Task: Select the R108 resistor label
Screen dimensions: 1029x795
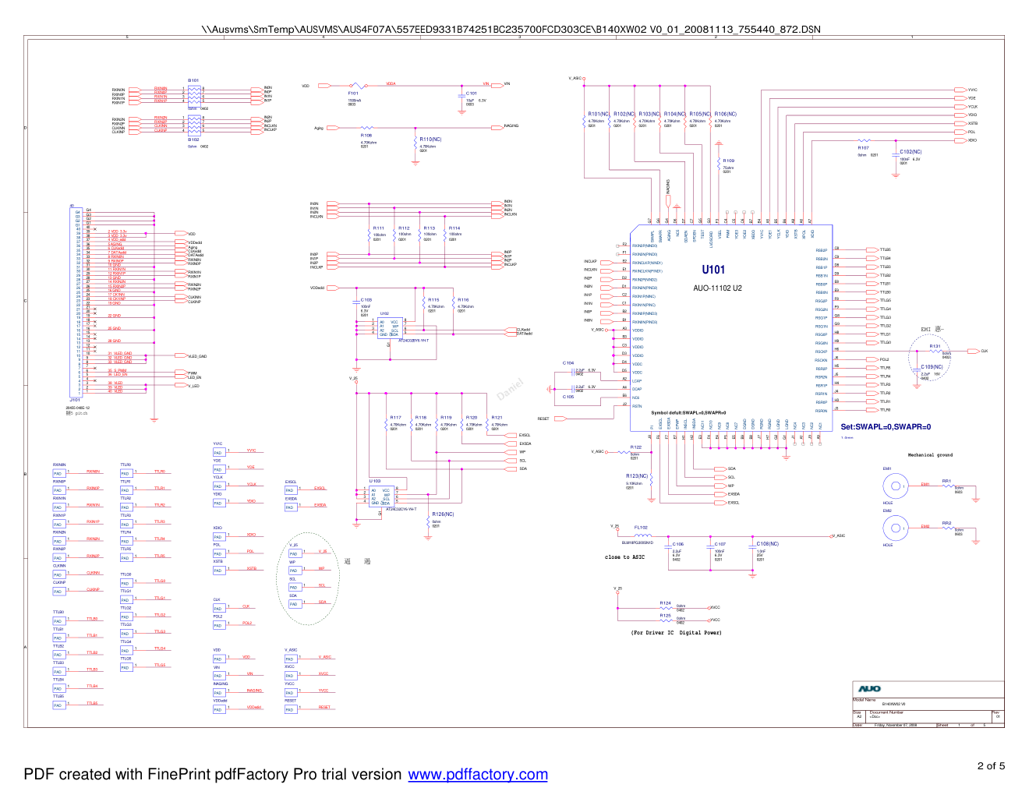Action: coord(366,136)
